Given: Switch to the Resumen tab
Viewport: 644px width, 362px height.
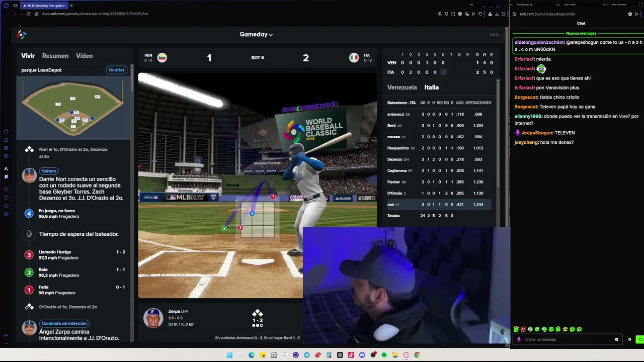Looking at the screenshot, I should point(55,56).
